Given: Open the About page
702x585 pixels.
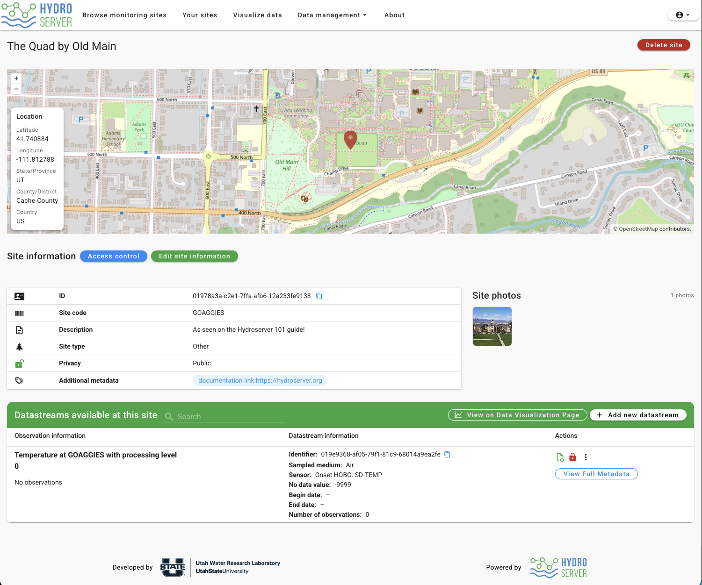Looking at the screenshot, I should click(x=394, y=15).
